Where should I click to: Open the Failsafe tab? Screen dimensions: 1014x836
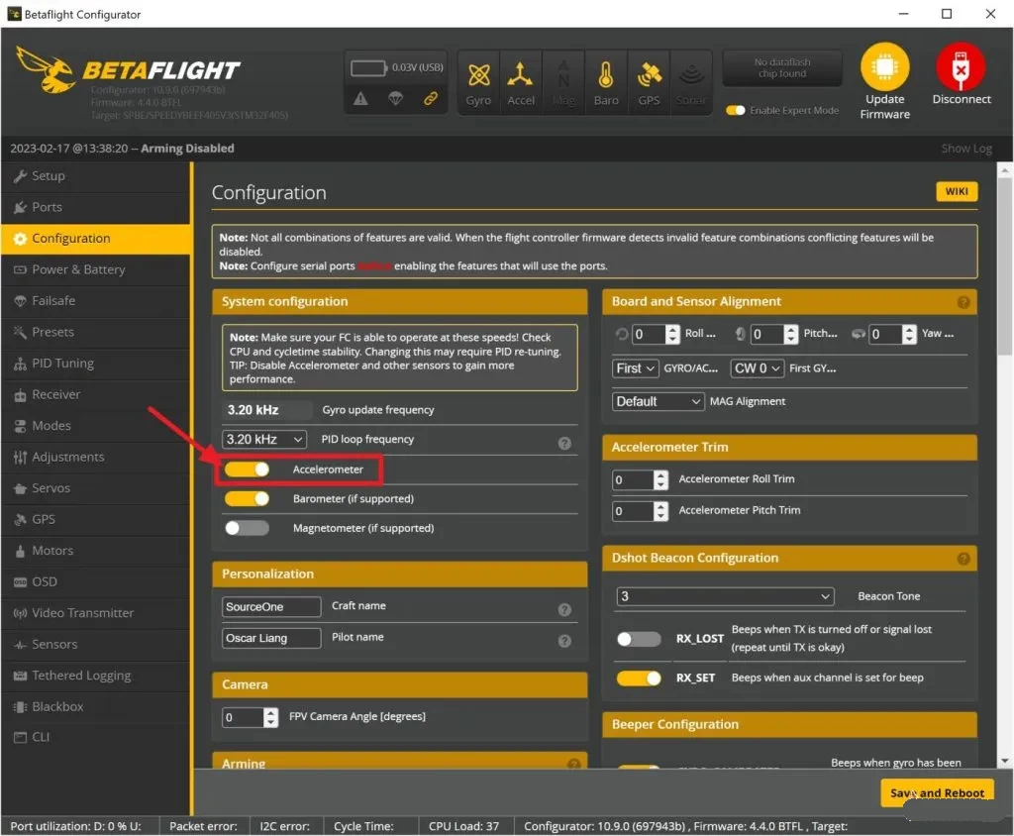[96, 301]
